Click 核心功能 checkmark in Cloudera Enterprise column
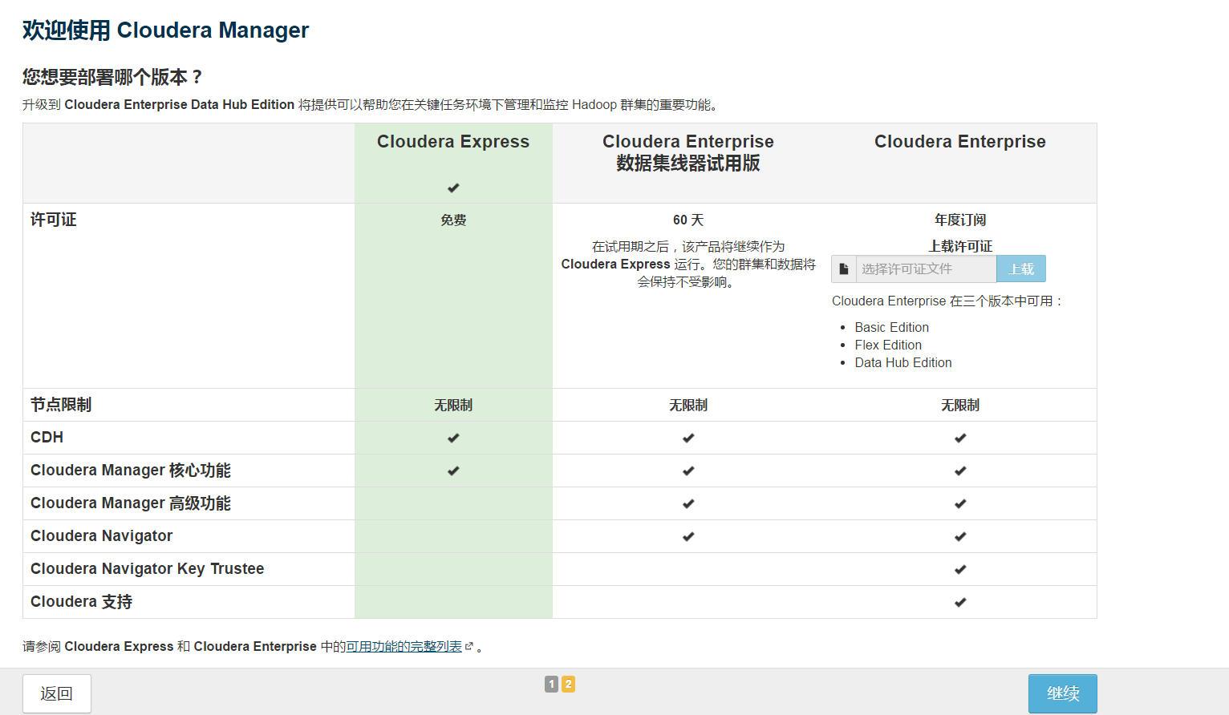 [x=960, y=471]
